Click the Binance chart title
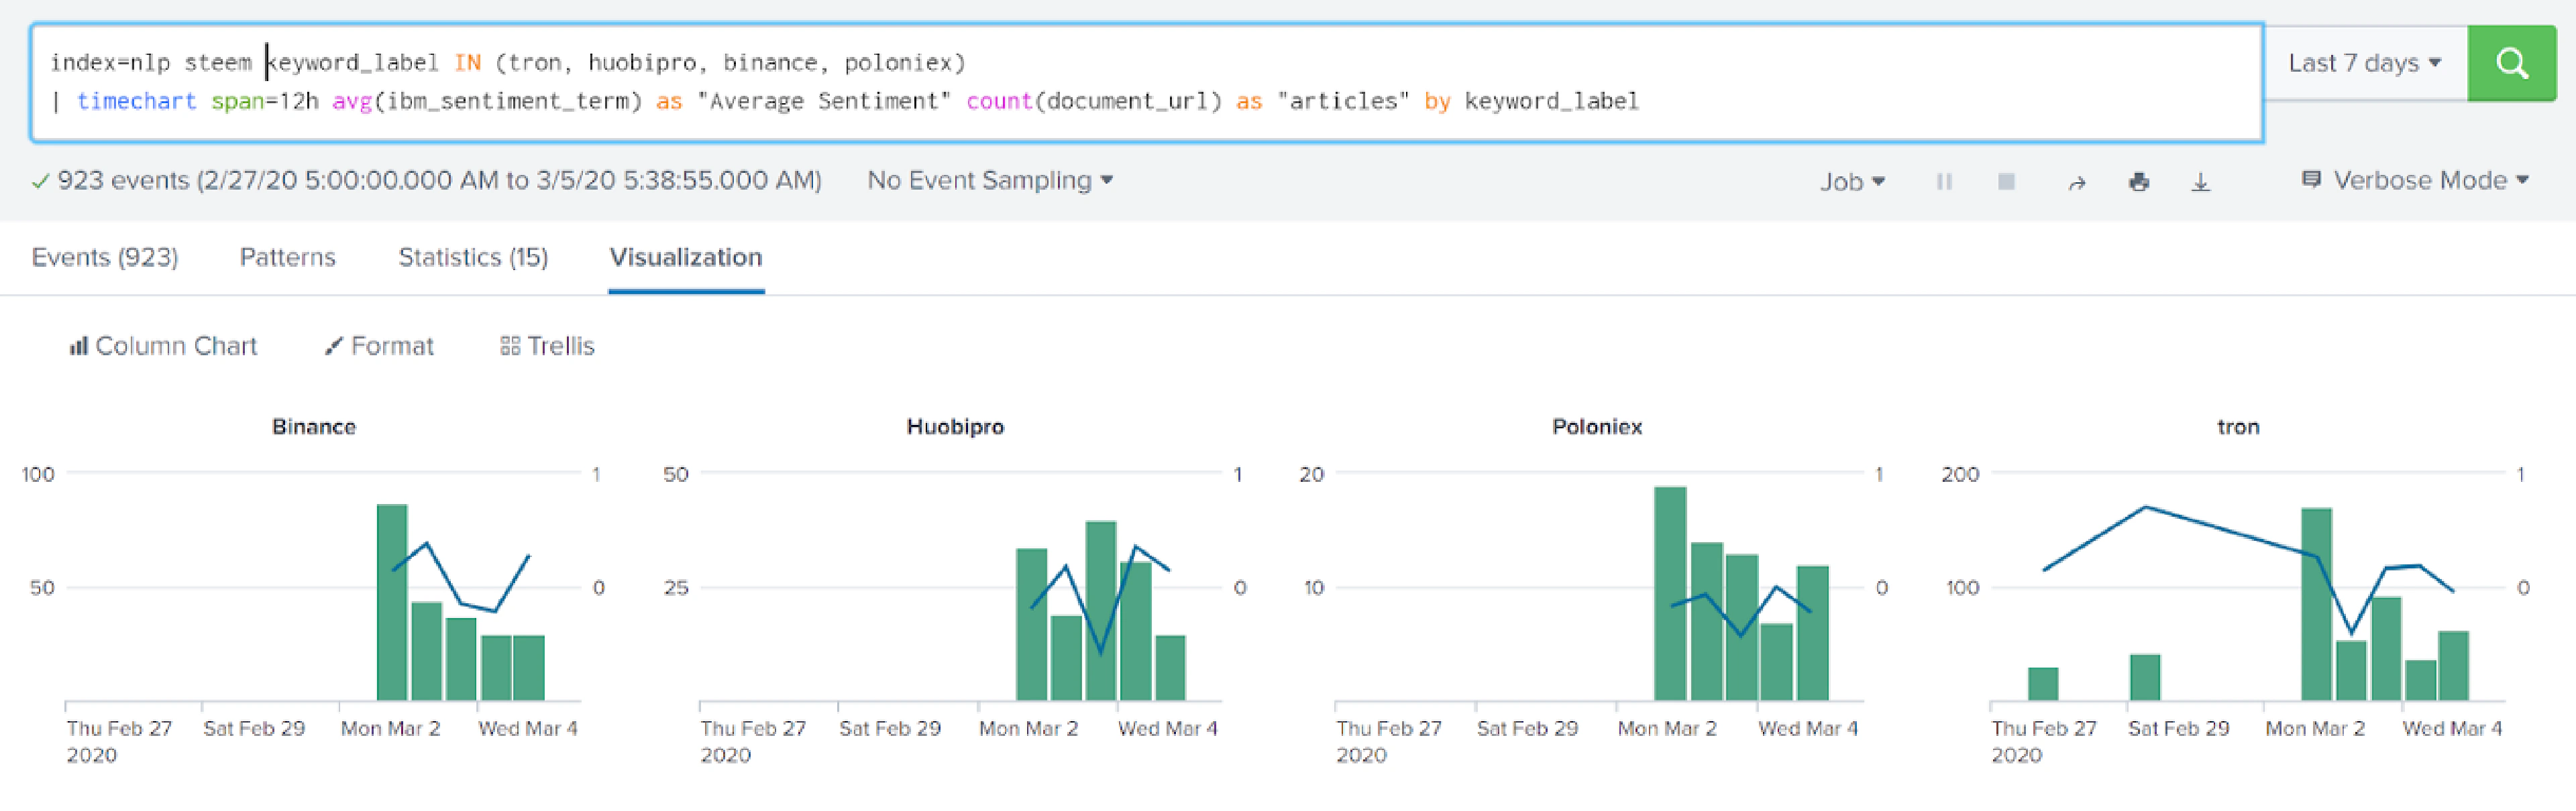 pyautogui.click(x=314, y=428)
